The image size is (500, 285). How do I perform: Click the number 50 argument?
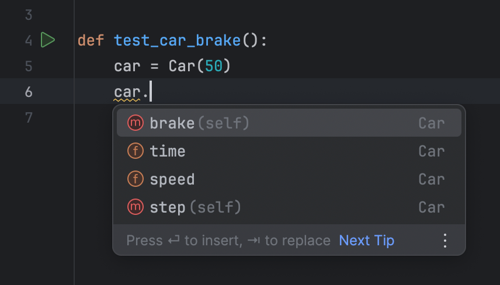pos(213,66)
